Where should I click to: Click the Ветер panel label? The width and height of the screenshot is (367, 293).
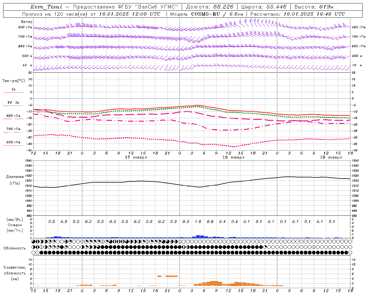coord(27,22)
